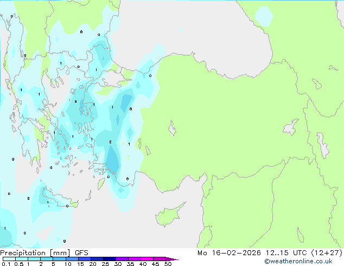Click the '30' legend scale label
The width and height of the screenshot is (344, 266).
tap(118, 264)
